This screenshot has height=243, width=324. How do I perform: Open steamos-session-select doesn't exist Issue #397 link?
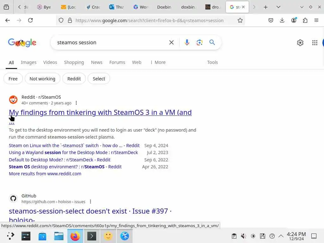coord(90,211)
